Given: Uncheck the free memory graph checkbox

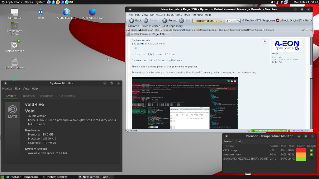Looking at the screenshot, I should tap(311, 154).
